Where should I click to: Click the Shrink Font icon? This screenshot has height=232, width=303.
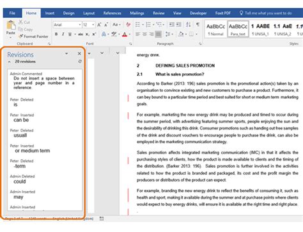point(106,25)
